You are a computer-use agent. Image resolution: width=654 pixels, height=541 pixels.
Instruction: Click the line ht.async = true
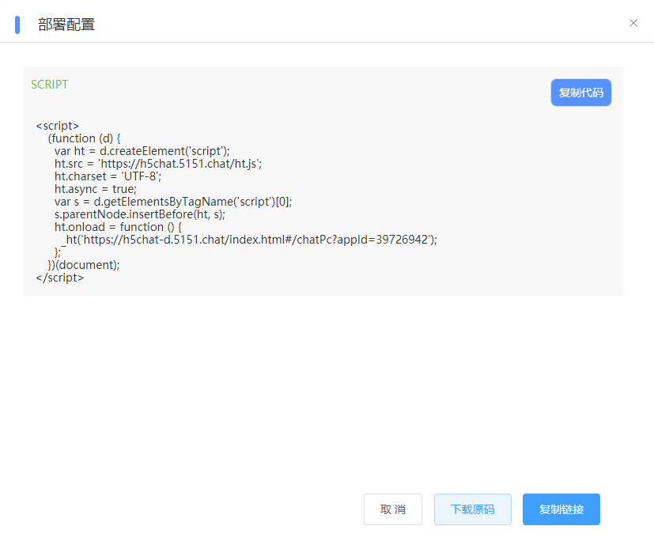click(96, 189)
